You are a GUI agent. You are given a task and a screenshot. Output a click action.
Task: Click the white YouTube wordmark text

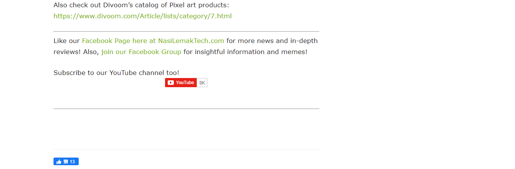(185, 83)
